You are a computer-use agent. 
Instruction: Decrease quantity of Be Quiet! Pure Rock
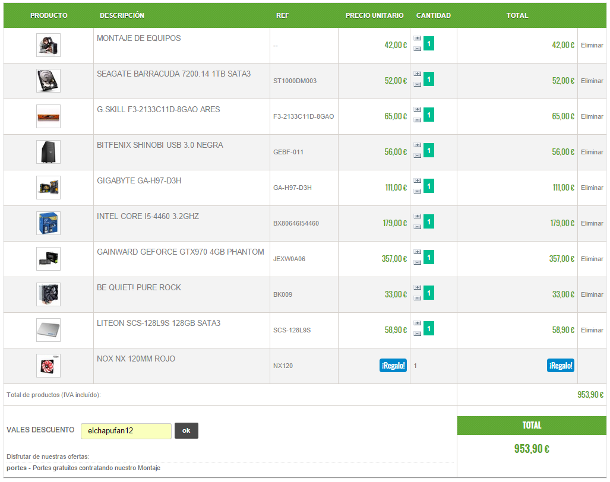click(418, 298)
